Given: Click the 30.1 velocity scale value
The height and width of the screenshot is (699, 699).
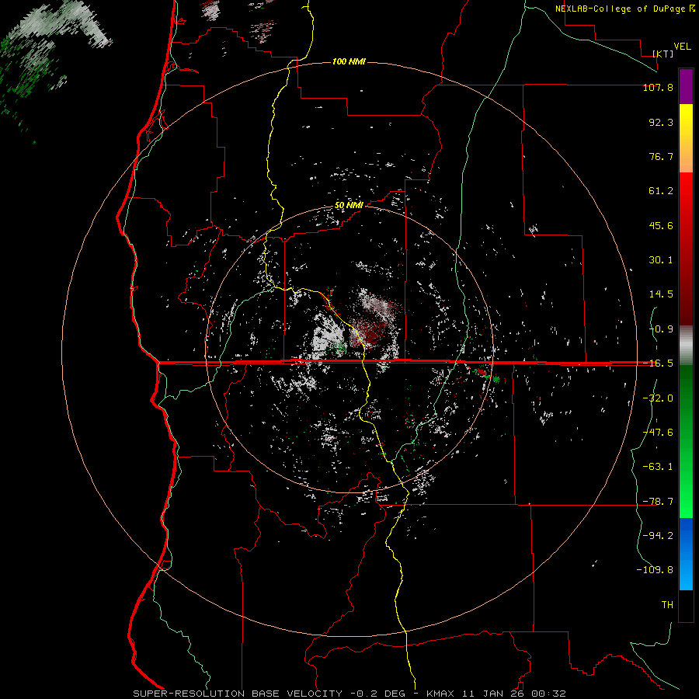Looking at the screenshot, I should (x=661, y=260).
